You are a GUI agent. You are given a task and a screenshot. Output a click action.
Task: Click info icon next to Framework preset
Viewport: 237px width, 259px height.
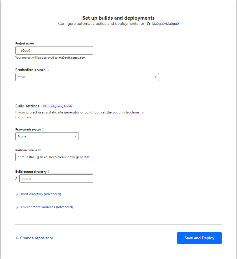coord(43,129)
